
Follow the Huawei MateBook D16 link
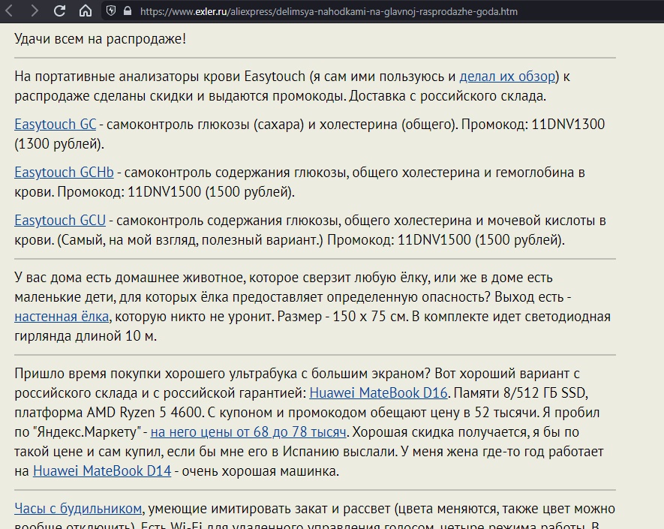coord(378,393)
